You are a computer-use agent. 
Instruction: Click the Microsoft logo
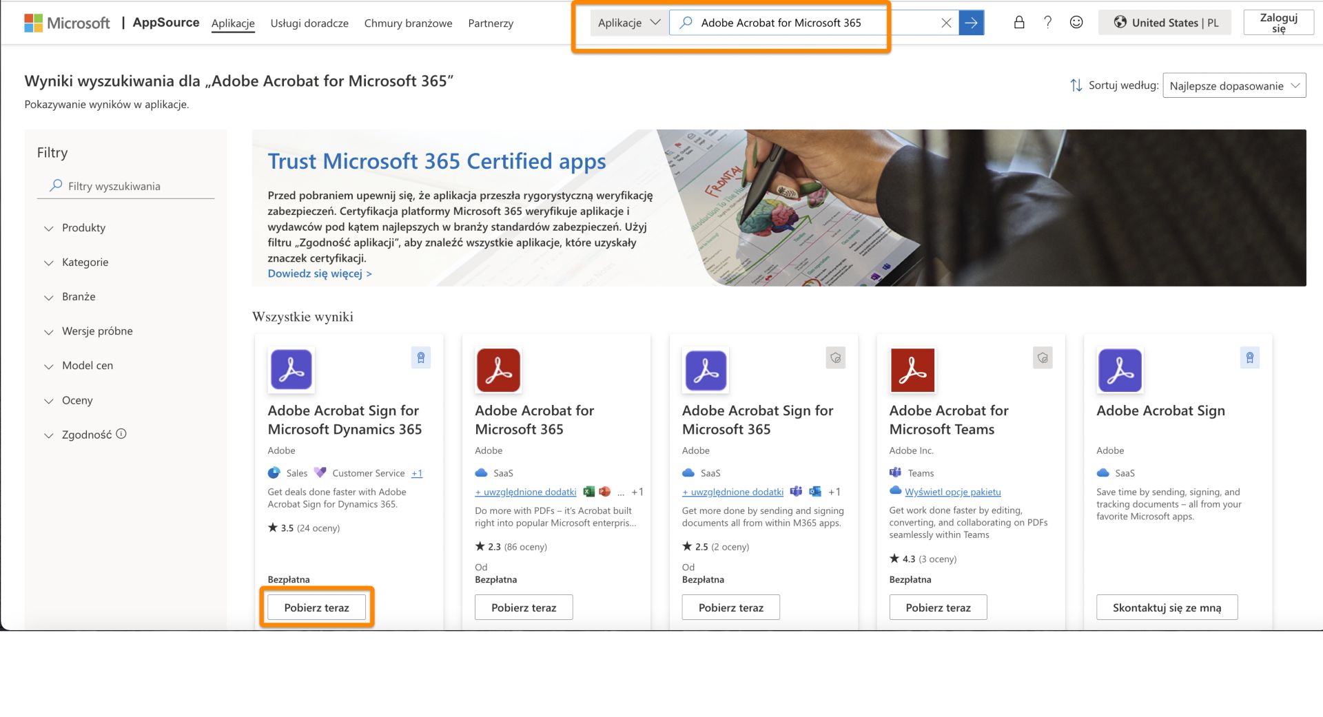[x=67, y=23]
